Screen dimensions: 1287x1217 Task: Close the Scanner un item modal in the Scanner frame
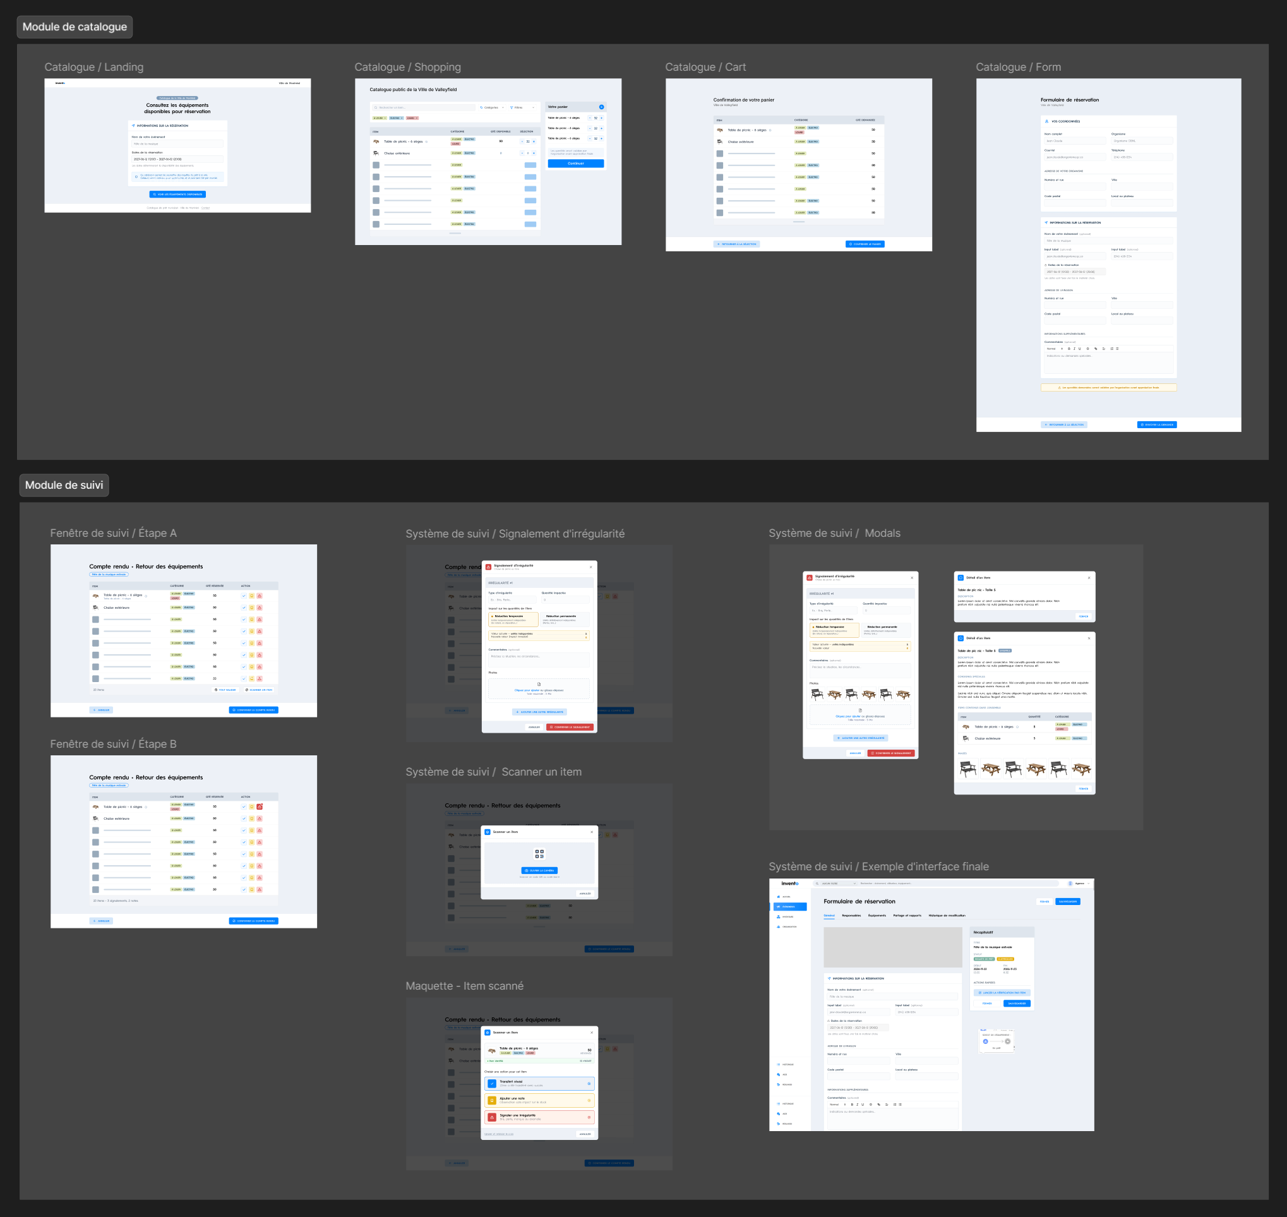pyautogui.click(x=591, y=832)
